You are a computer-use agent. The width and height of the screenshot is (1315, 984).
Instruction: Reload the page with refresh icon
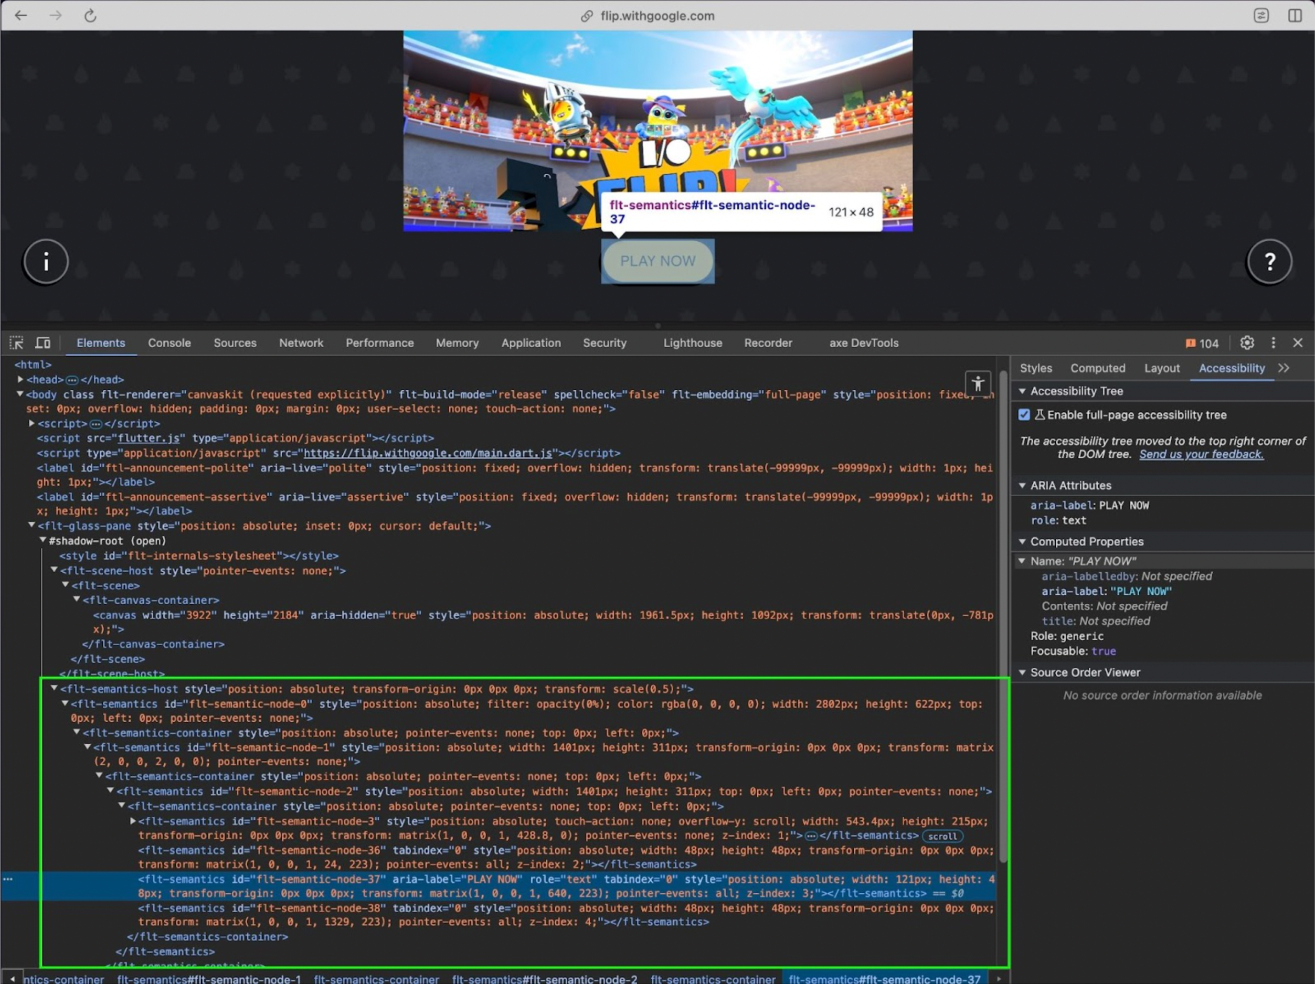pyautogui.click(x=90, y=16)
